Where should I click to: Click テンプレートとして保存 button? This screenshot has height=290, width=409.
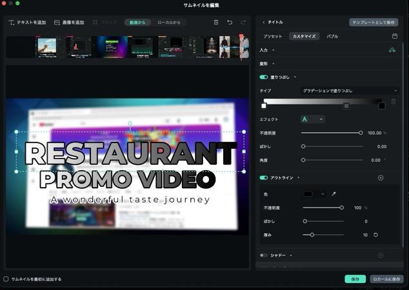click(374, 23)
